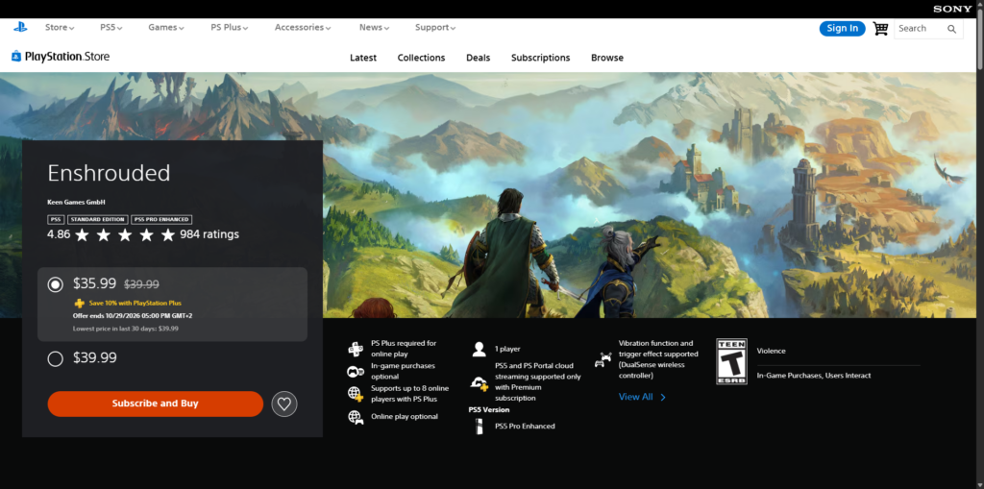The height and width of the screenshot is (489, 984).
Task: Click the Sony logo in top bar
Action: click(952, 9)
